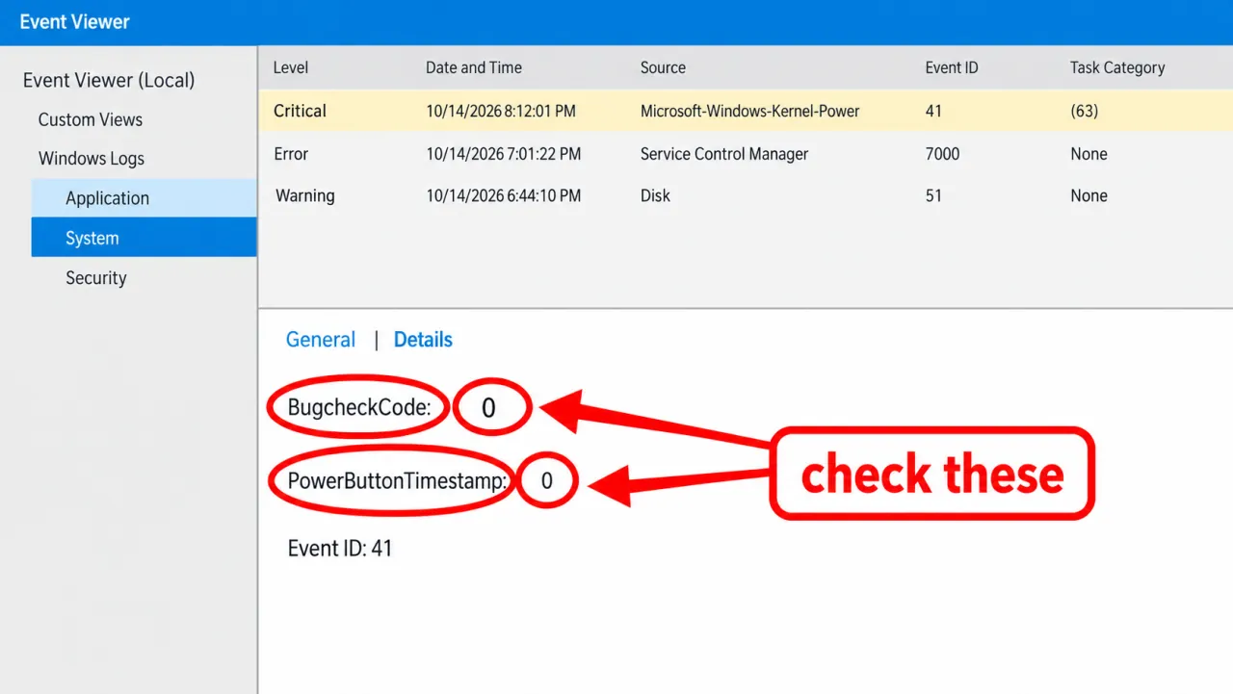Sort by the Source column header
1233x694 pixels.
[x=663, y=67]
